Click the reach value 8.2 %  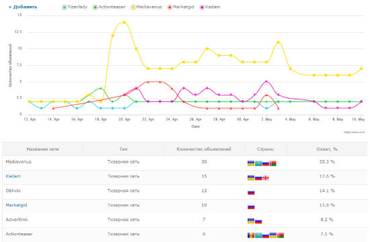point(327,220)
